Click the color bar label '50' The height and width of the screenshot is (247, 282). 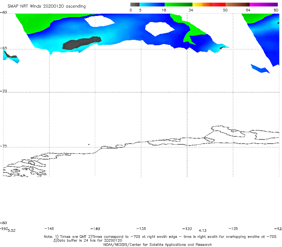click(225, 10)
